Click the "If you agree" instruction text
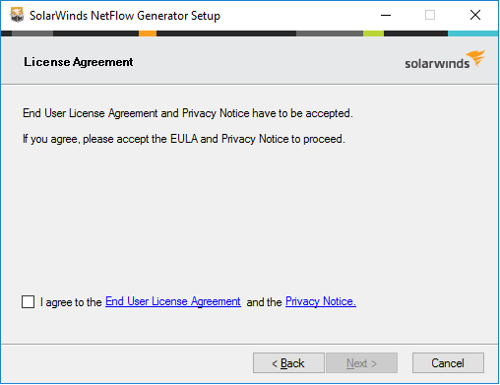Screen dimensions: 500x385 pyautogui.click(x=184, y=139)
